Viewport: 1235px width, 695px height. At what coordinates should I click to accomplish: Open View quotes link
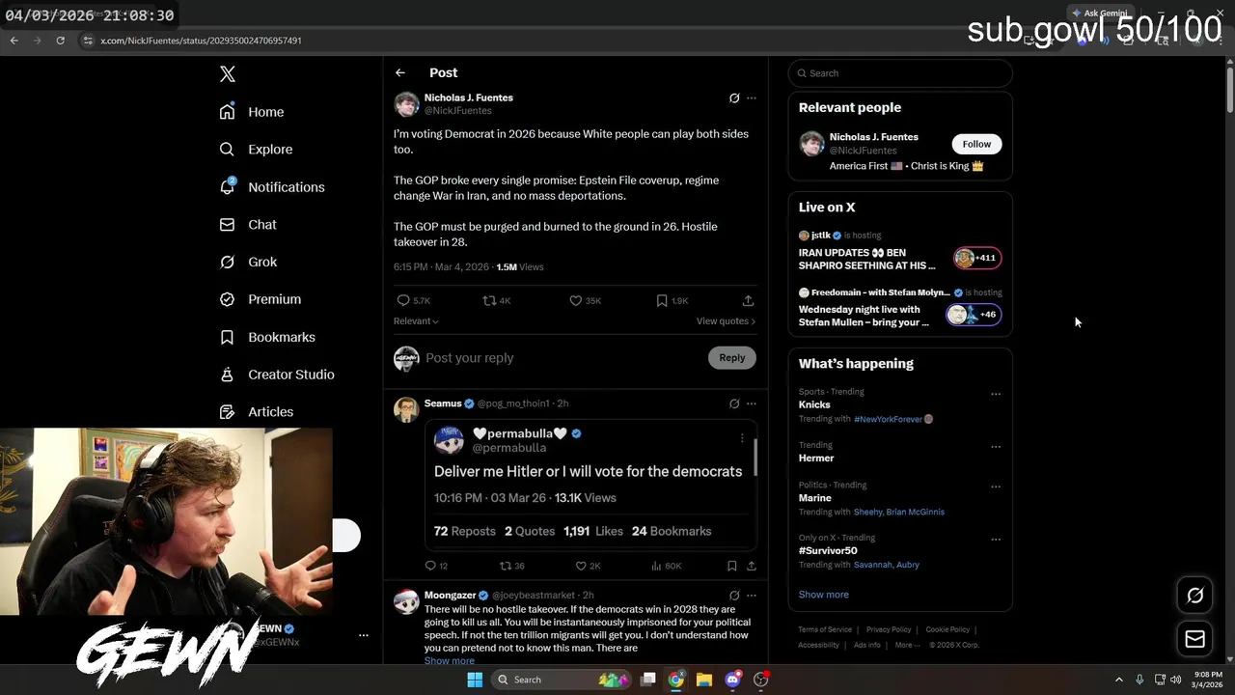tap(726, 321)
